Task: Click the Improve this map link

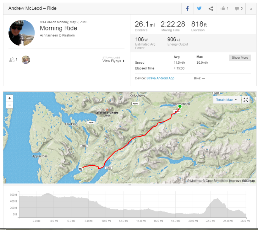Action: click(242, 181)
